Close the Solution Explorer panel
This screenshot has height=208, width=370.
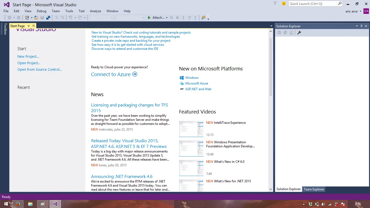point(366,26)
